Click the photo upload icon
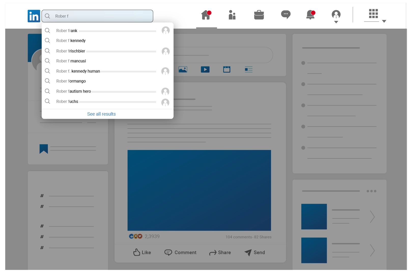Viewport: 412px width, 275px height. click(x=183, y=70)
